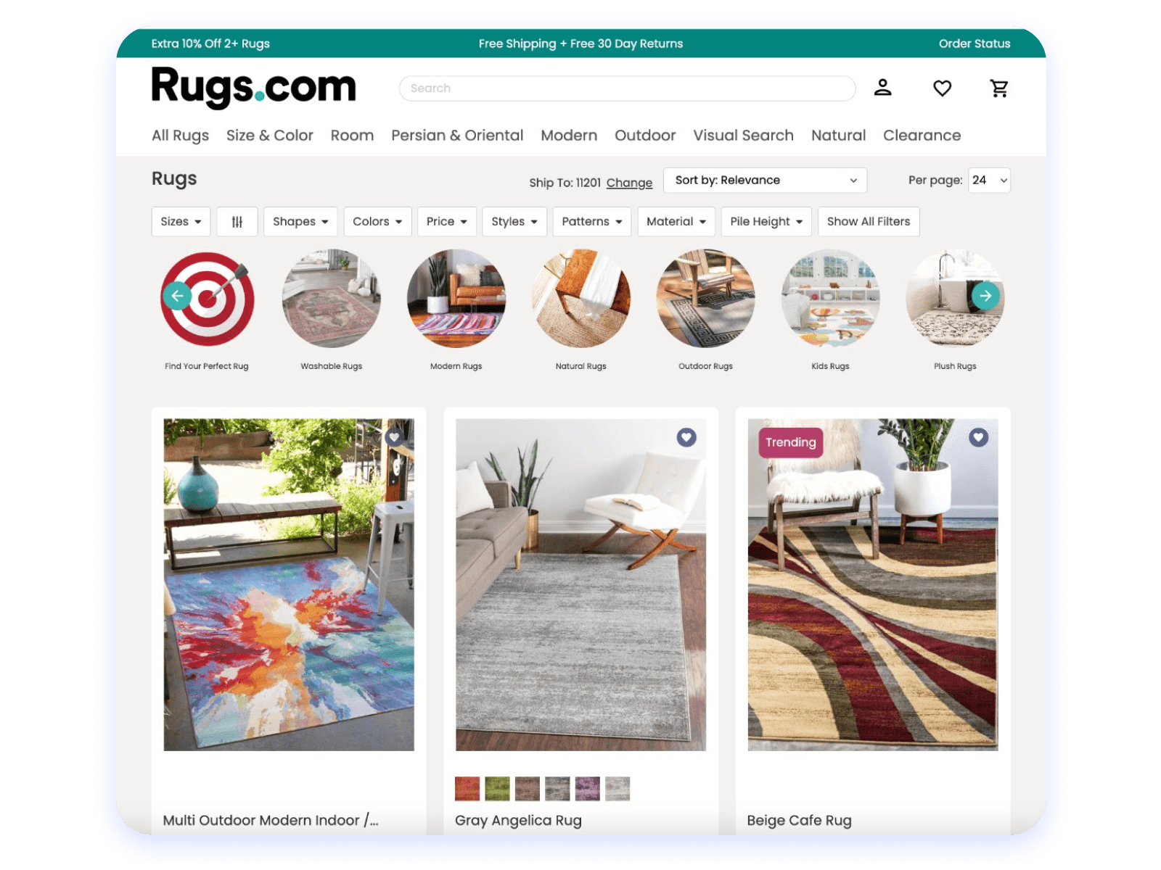This screenshot has height=870, width=1161.
Task: Click the right arrow on the category carousel
Action: [x=985, y=296]
